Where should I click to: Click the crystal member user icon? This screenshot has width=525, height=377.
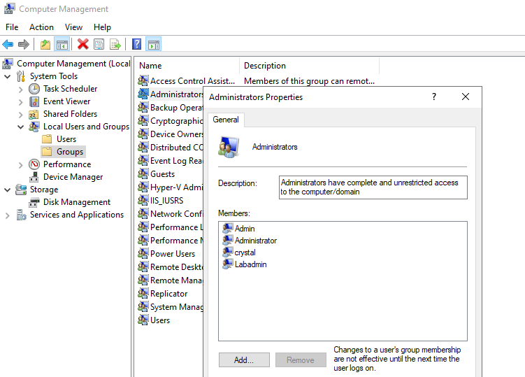[x=228, y=252]
